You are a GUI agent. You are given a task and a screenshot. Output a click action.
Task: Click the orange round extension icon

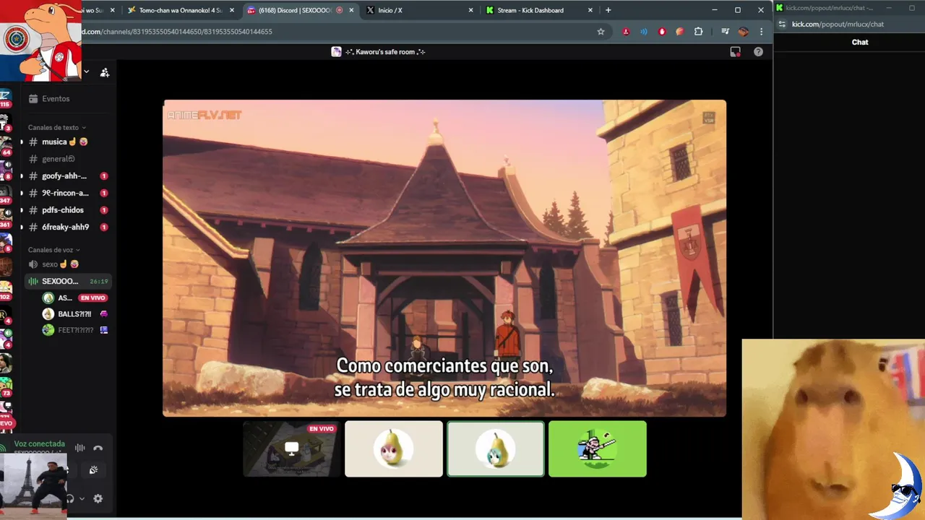[680, 32]
